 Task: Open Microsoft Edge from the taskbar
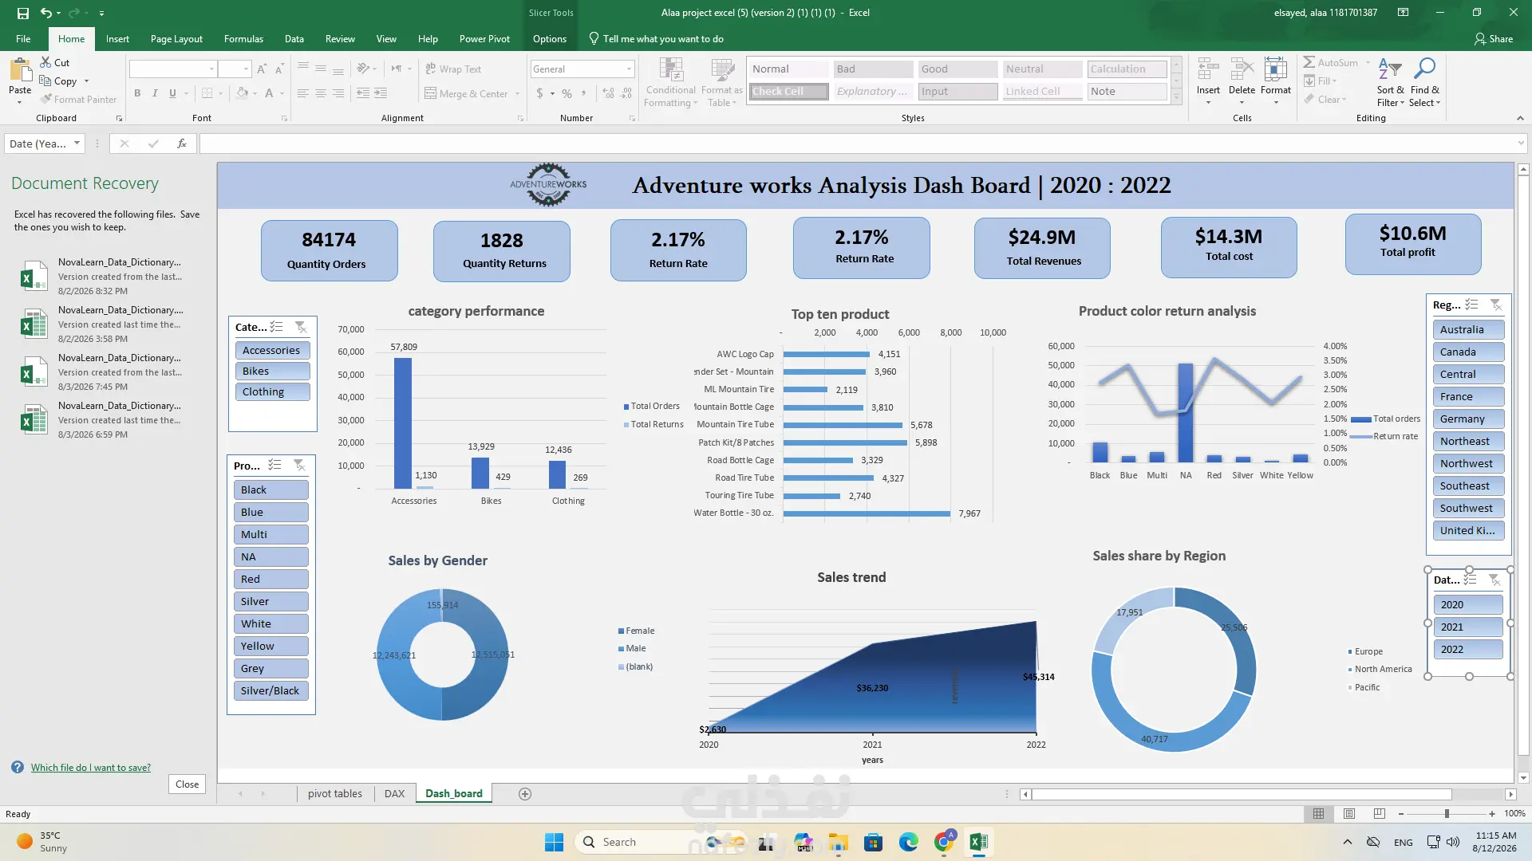click(908, 842)
